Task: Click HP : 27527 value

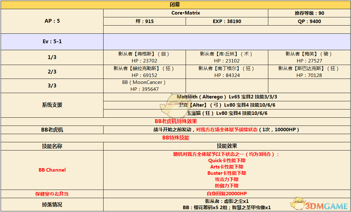Action: coord(309,61)
